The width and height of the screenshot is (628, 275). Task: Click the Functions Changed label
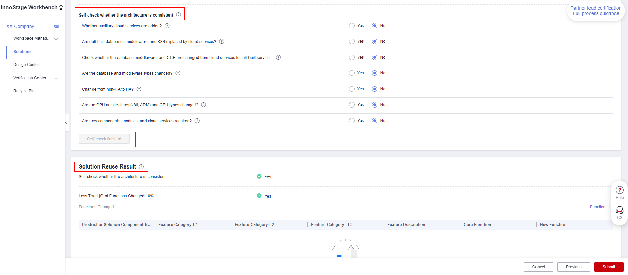[x=96, y=207]
